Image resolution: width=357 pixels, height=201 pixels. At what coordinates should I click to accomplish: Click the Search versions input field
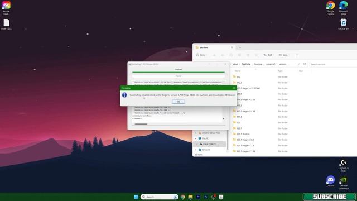(333, 64)
